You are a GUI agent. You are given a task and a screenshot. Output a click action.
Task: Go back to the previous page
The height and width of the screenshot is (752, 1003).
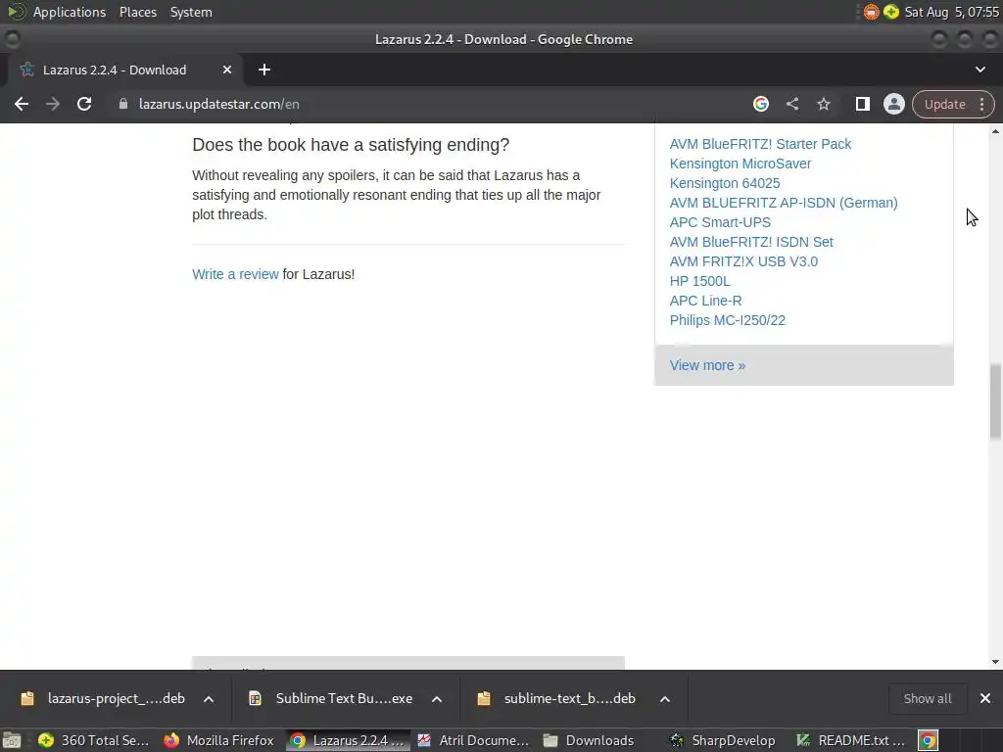[x=22, y=104]
